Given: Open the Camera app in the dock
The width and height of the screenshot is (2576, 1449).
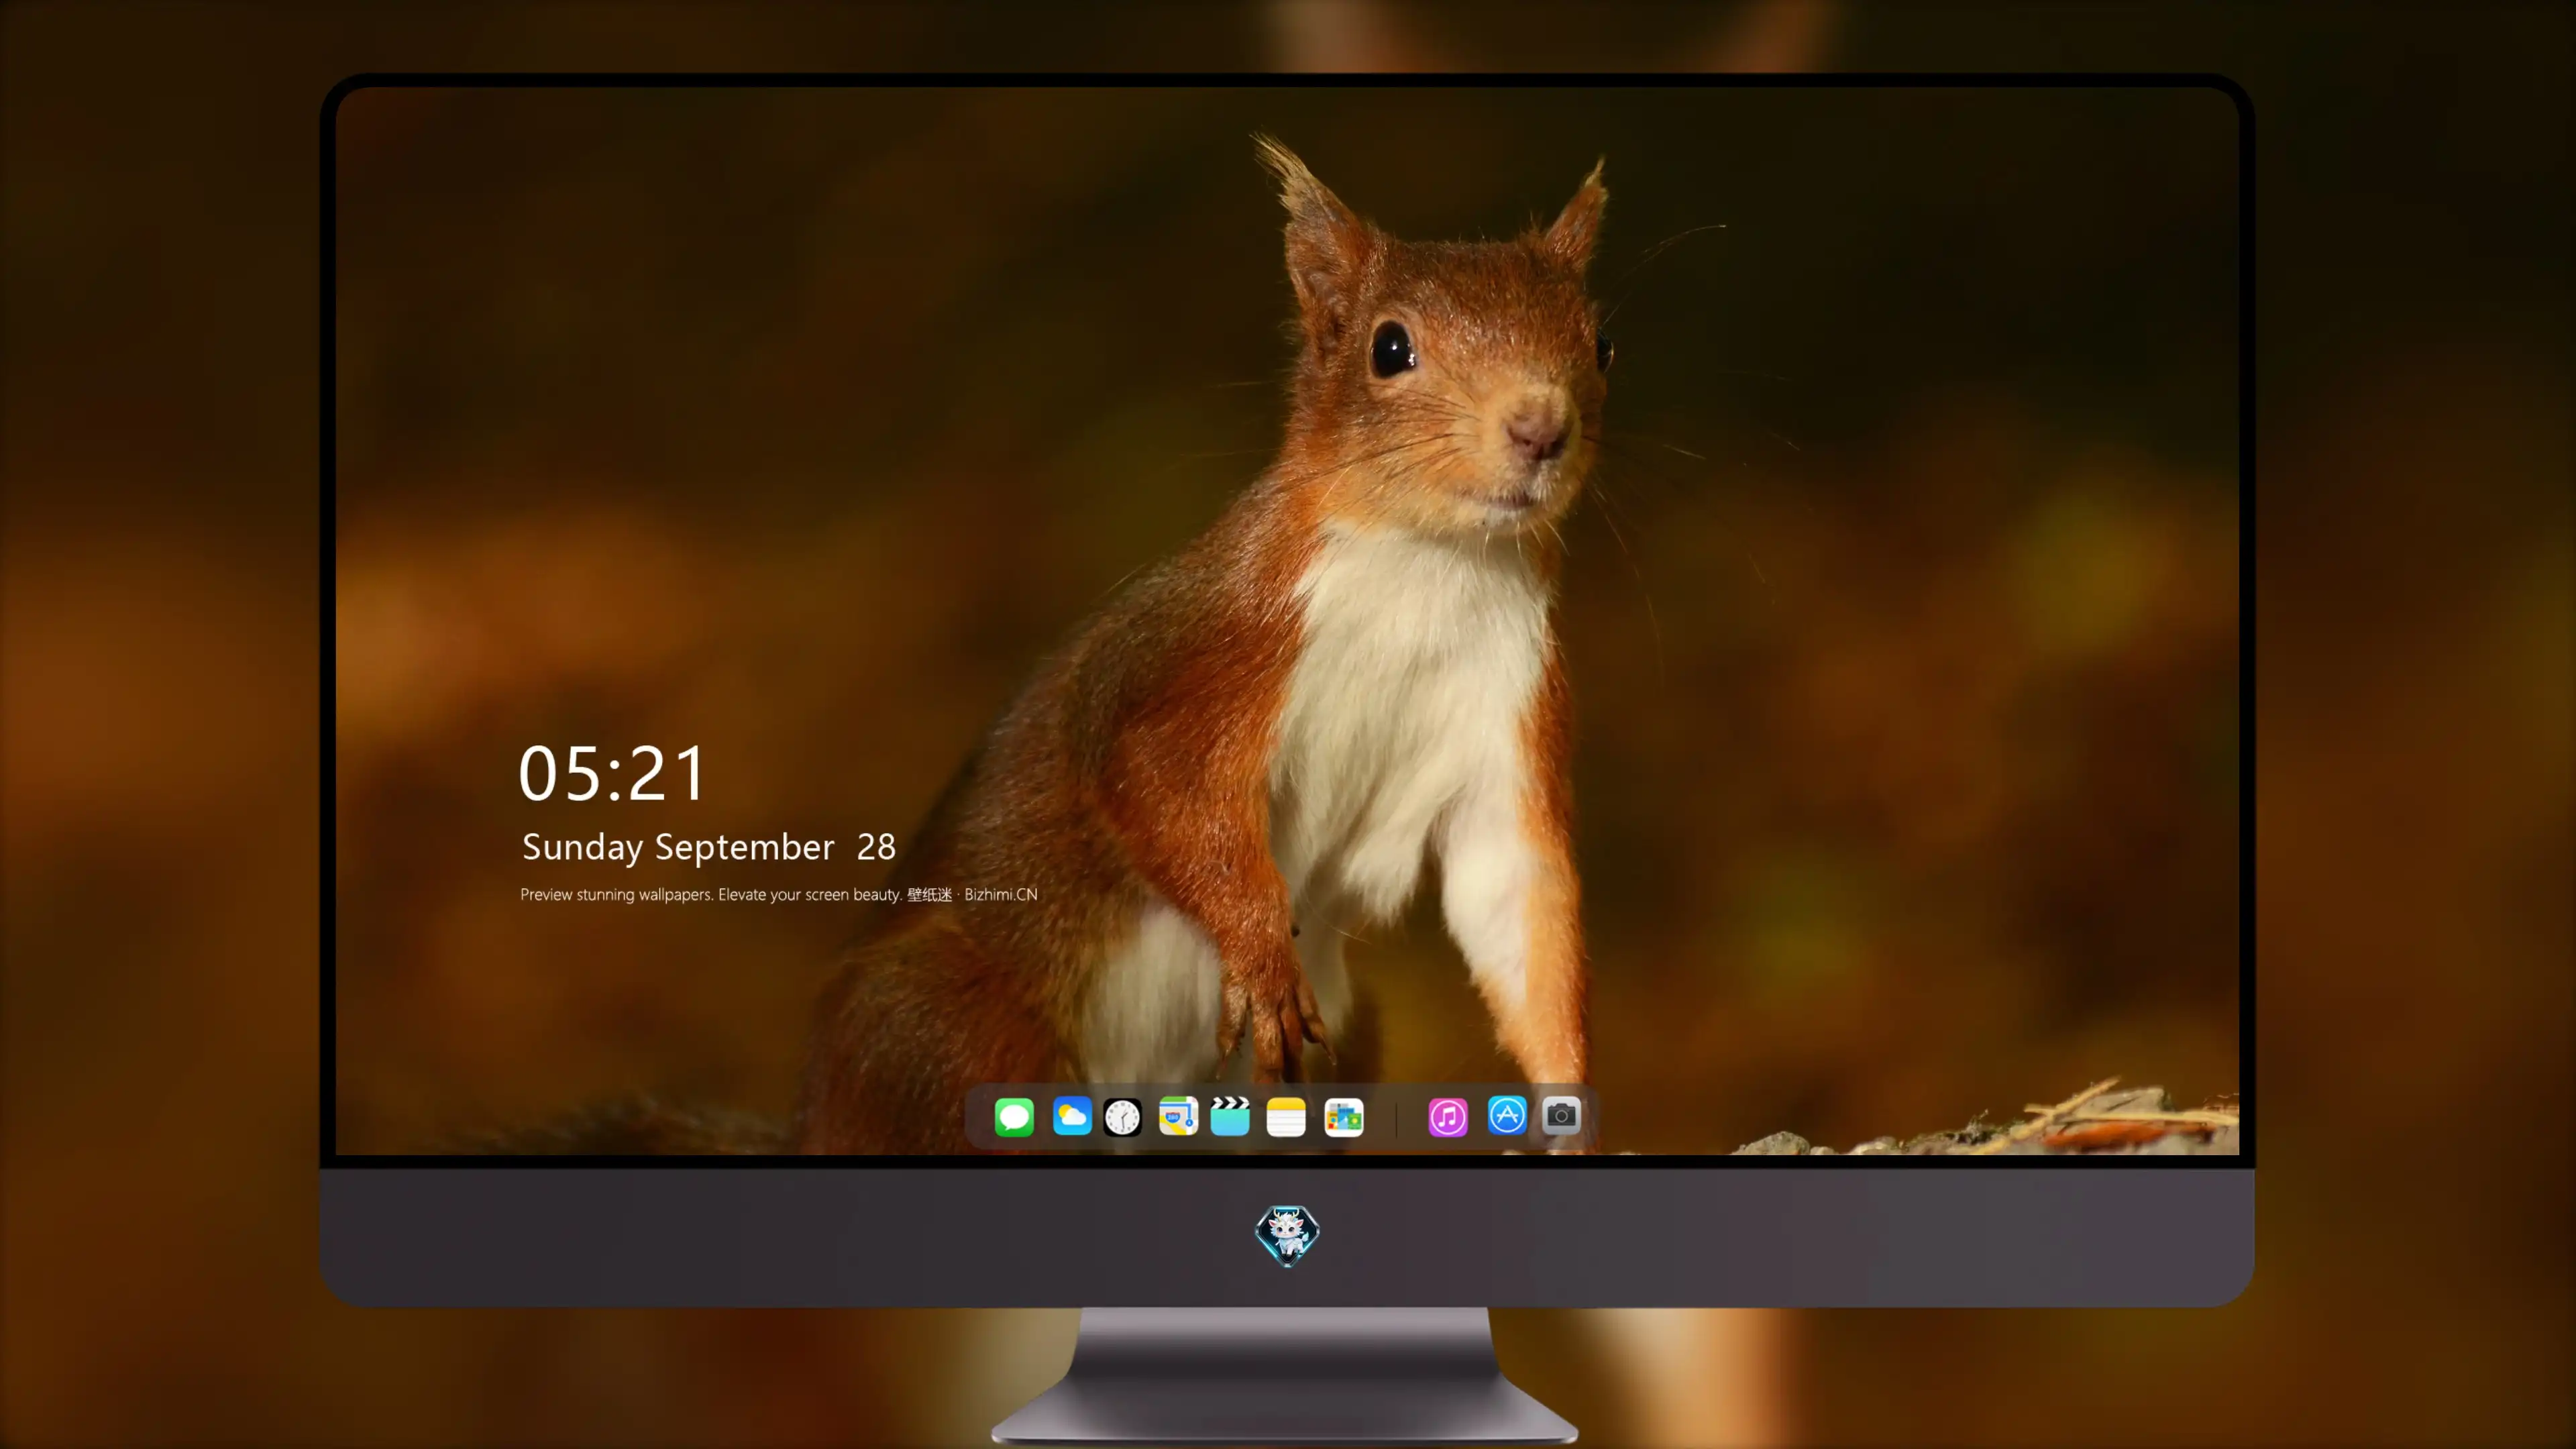Looking at the screenshot, I should point(1561,1115).
